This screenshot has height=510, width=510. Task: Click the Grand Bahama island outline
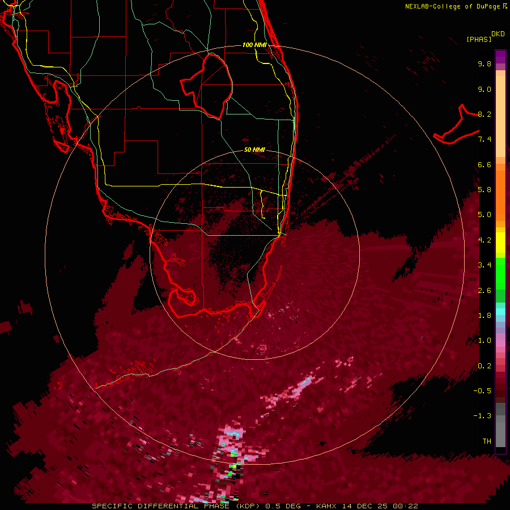(457, 125)
